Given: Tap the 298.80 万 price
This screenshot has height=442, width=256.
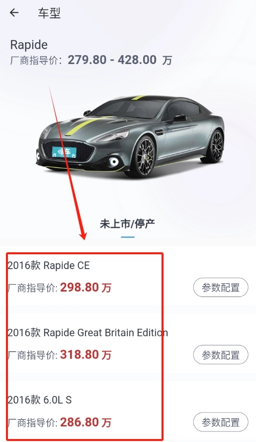Looking at the screenshot, I should point(86,288).
